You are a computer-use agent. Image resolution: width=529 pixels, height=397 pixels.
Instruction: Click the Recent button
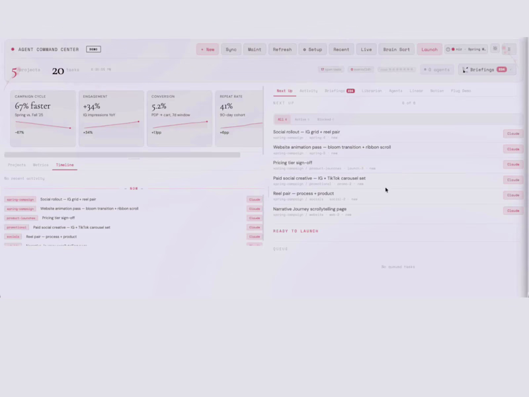(x=341, y=49)
